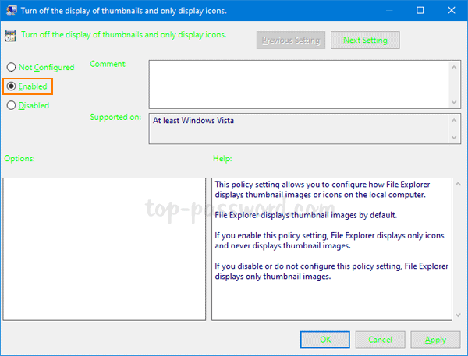468x356 pixels.
Task: Click the Supported on box up arrow
Action: 454,121
